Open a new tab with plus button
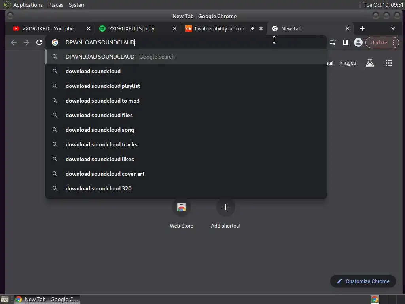 click(362, 28)
